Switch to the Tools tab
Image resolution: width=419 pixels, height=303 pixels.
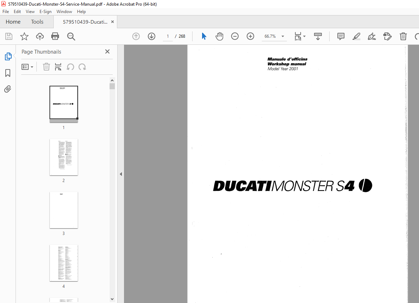37,22
